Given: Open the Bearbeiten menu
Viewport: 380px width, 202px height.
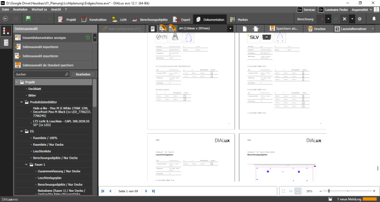Looking at the screenshot, I should pos(20,10).
